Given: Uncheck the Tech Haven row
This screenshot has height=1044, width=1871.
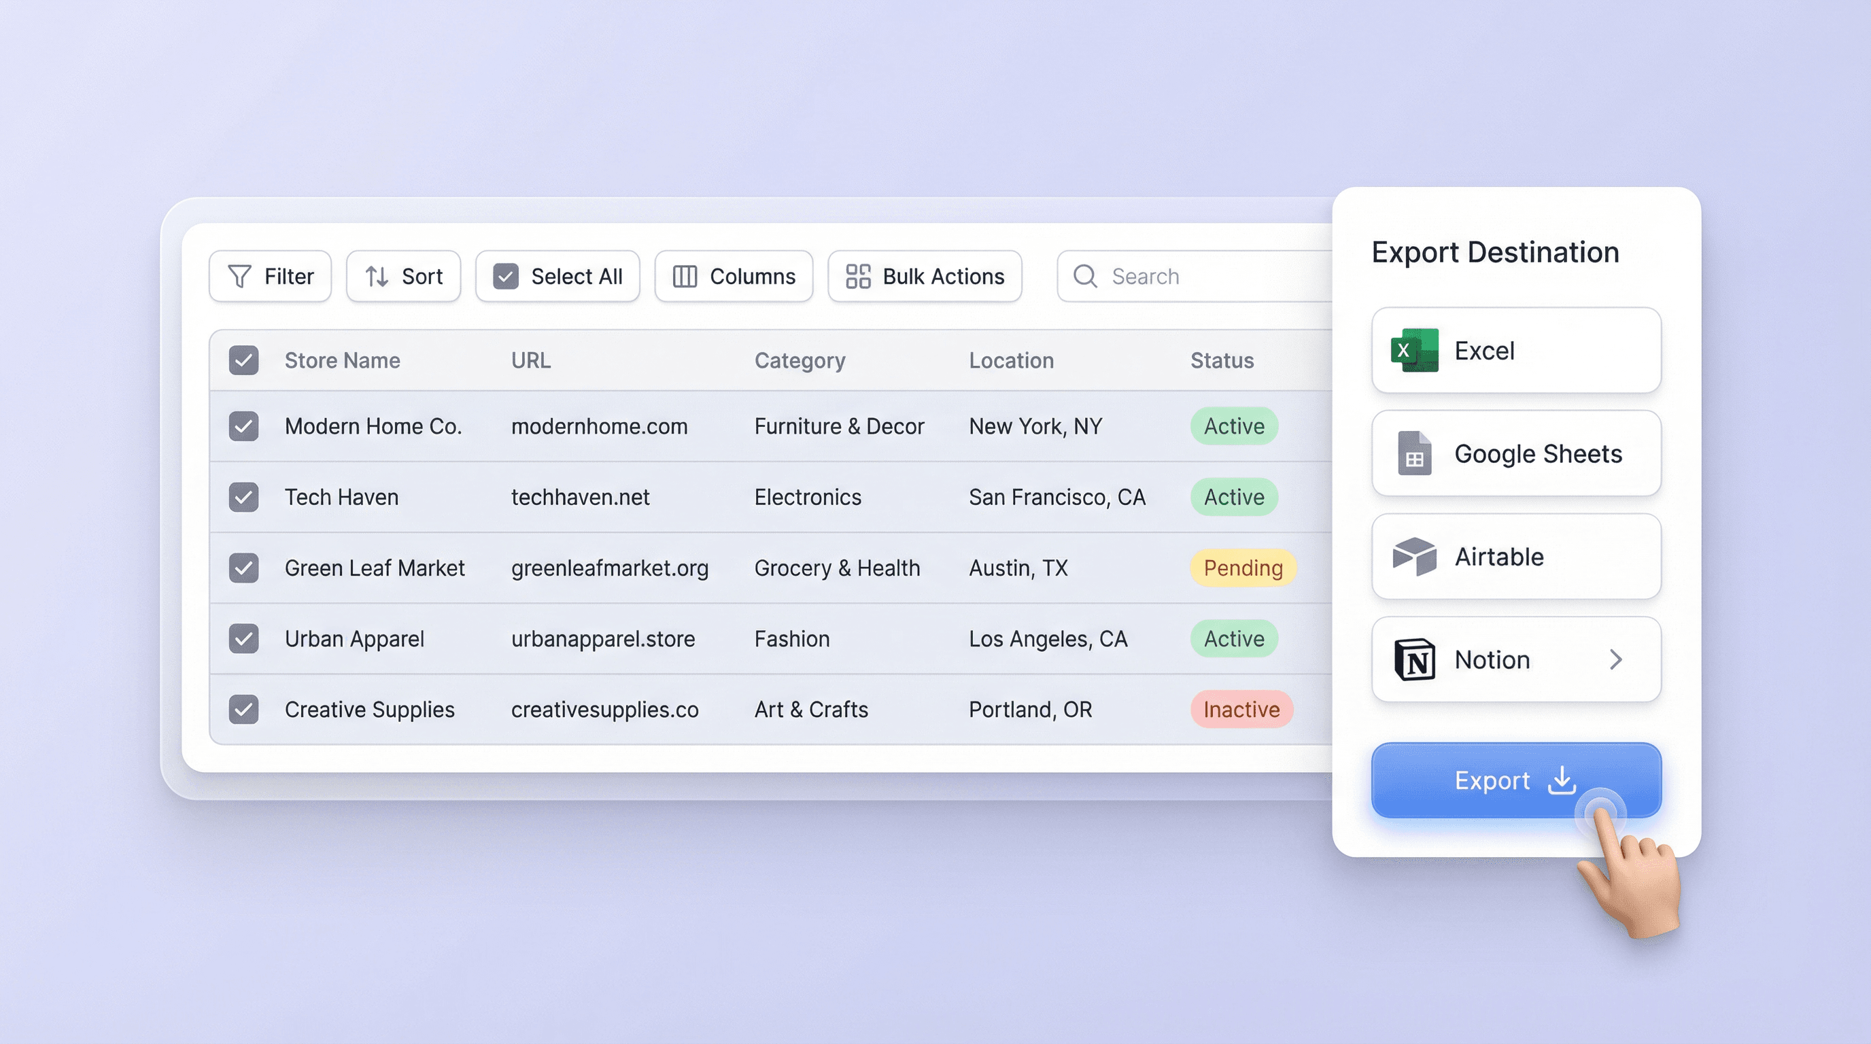Looking at the screenshot, I should pyautogui.click(x=244, y=497).
